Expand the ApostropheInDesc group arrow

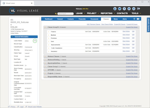(x=45, y=63)
